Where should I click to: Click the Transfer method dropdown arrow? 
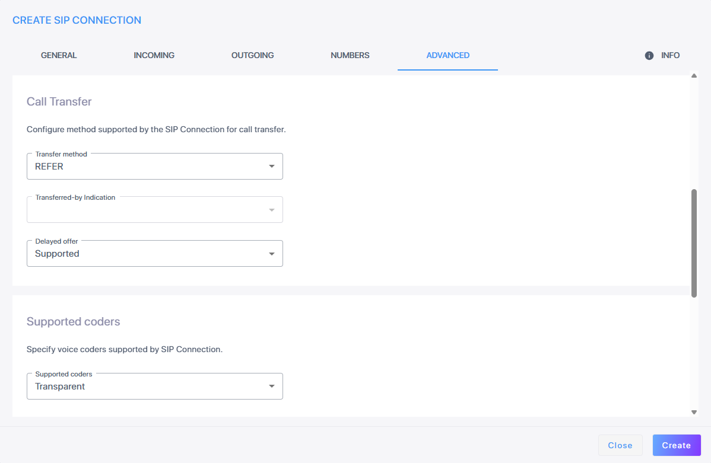[272, 167]
